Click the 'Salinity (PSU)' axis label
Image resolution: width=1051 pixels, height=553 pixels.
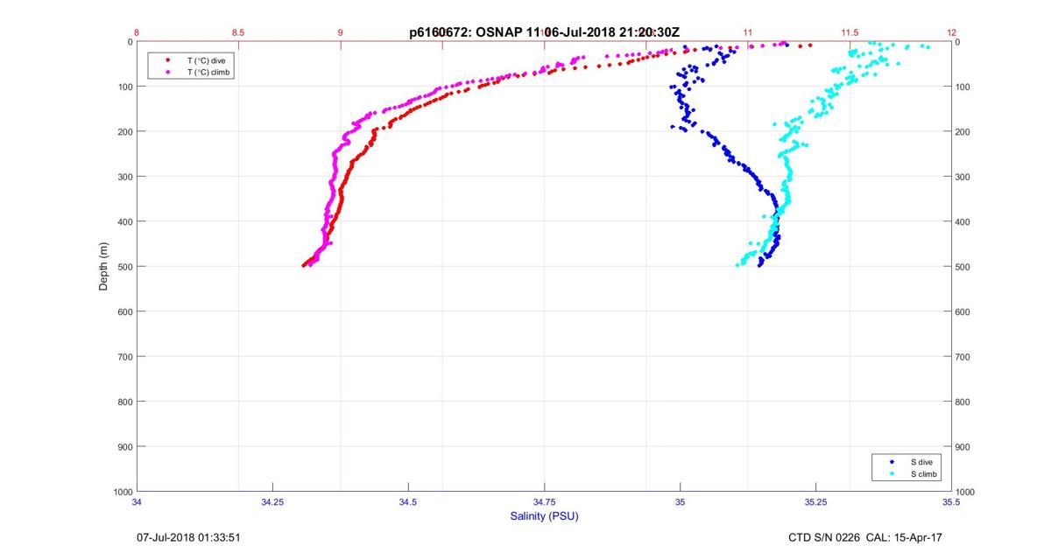[x=544, y=516]
